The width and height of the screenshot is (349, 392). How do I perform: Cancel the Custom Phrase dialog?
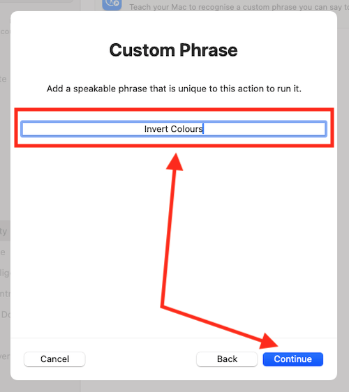[x=54, y=359]
